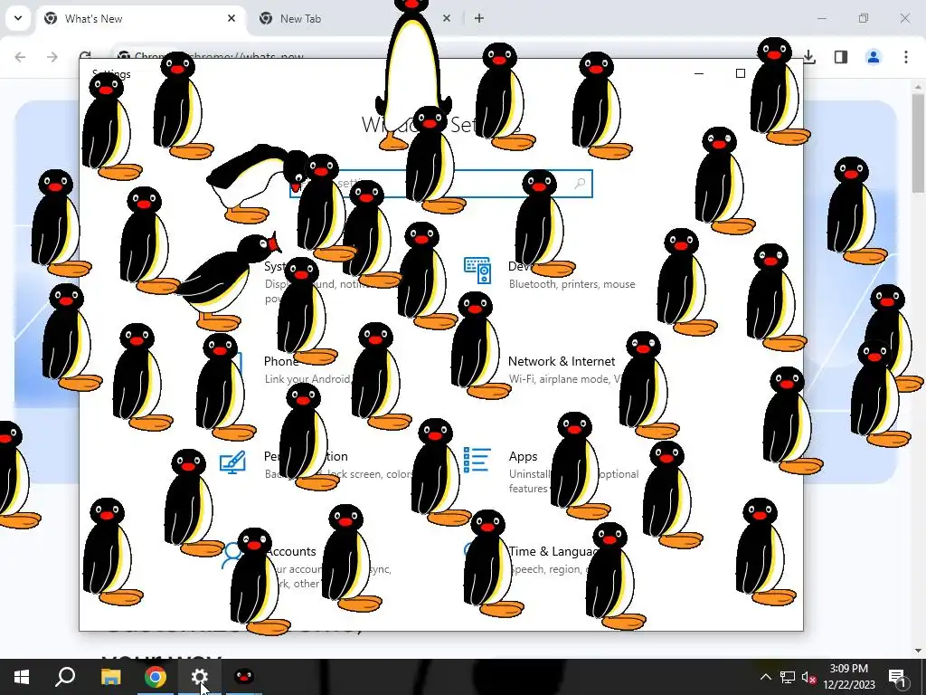This screenshot has height=695, width=926.
Task: Click penguin app on taskbar
Action: (244, 677)
